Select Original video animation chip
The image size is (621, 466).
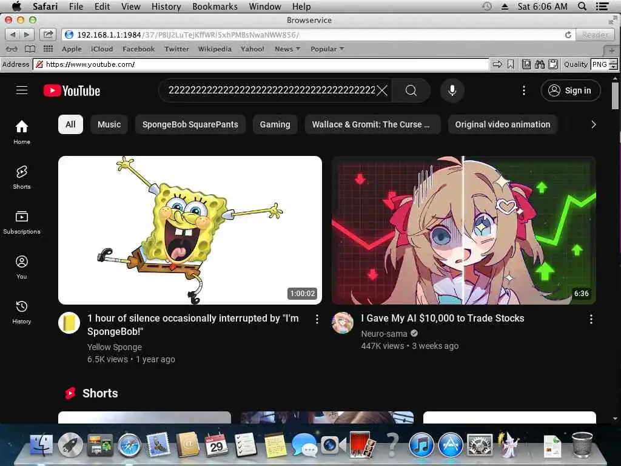click(503, 124)
